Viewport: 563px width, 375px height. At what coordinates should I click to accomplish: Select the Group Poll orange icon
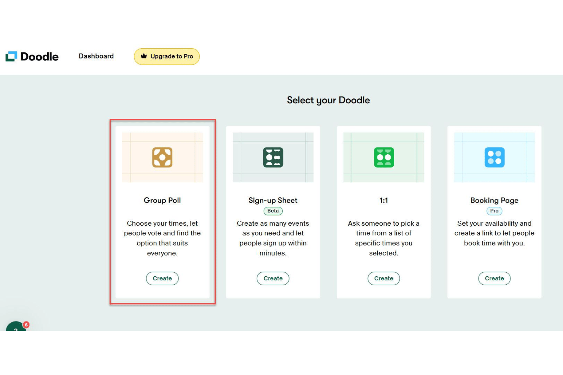[162, 157]
